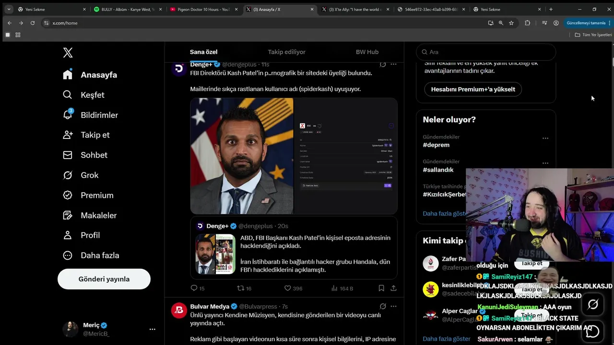Go back in browser history

[10, 23]
